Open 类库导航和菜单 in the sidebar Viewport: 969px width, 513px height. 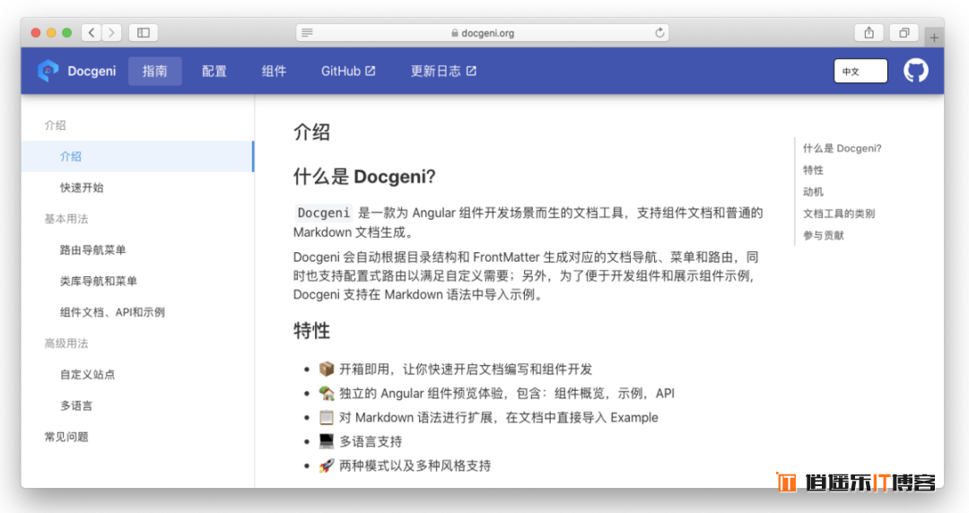click(99, 281)
